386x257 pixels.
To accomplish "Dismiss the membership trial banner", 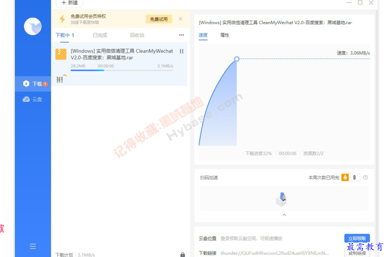I will click(181, 19).
